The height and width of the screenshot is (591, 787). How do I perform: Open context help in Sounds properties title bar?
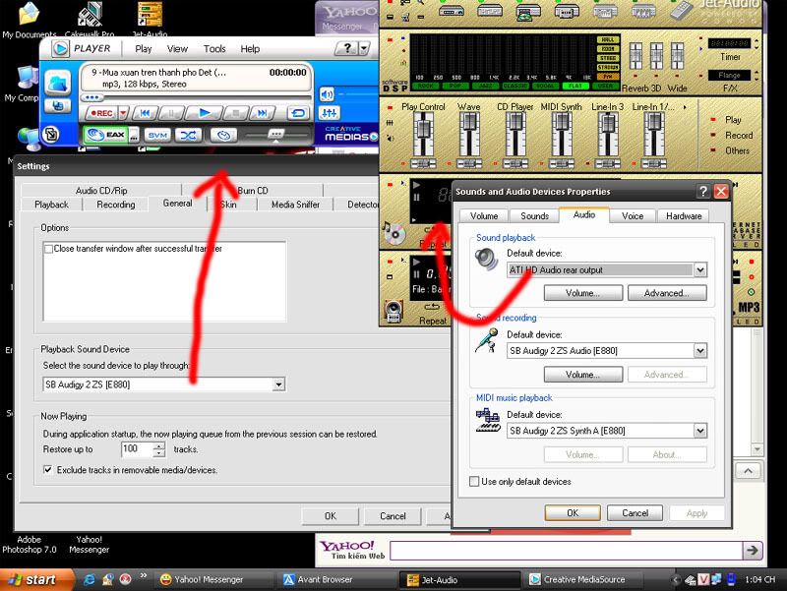tap(702, 191)
